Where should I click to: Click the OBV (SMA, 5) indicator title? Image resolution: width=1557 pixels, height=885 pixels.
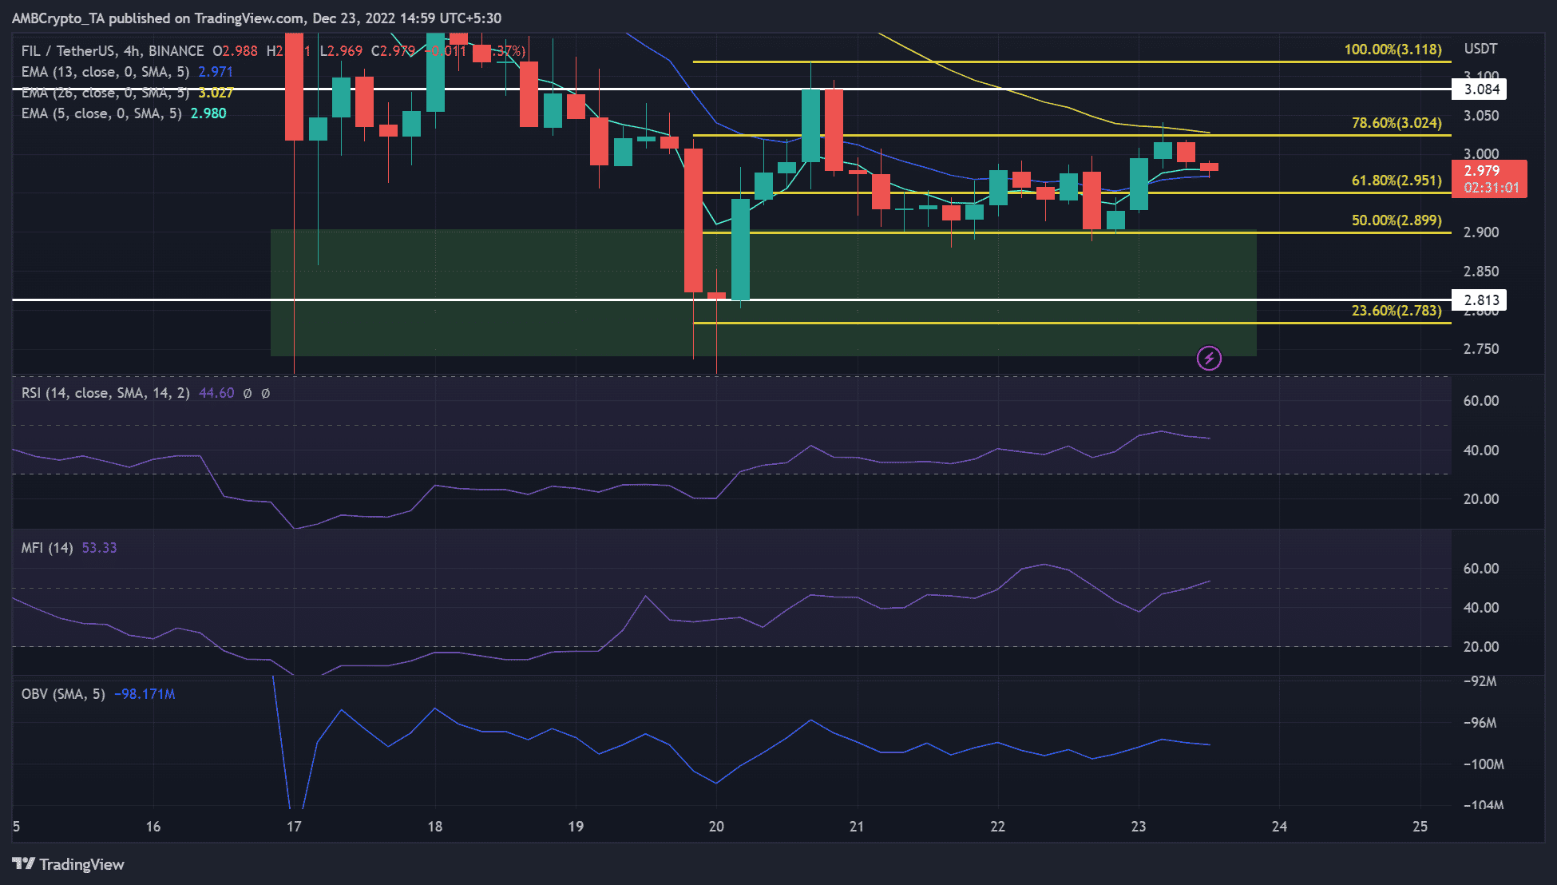63,694
